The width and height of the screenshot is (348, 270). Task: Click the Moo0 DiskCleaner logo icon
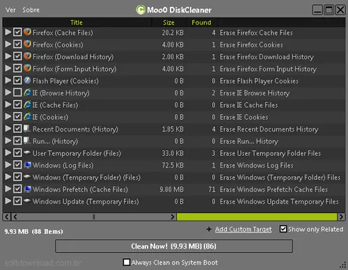click(x=141, y=10)
